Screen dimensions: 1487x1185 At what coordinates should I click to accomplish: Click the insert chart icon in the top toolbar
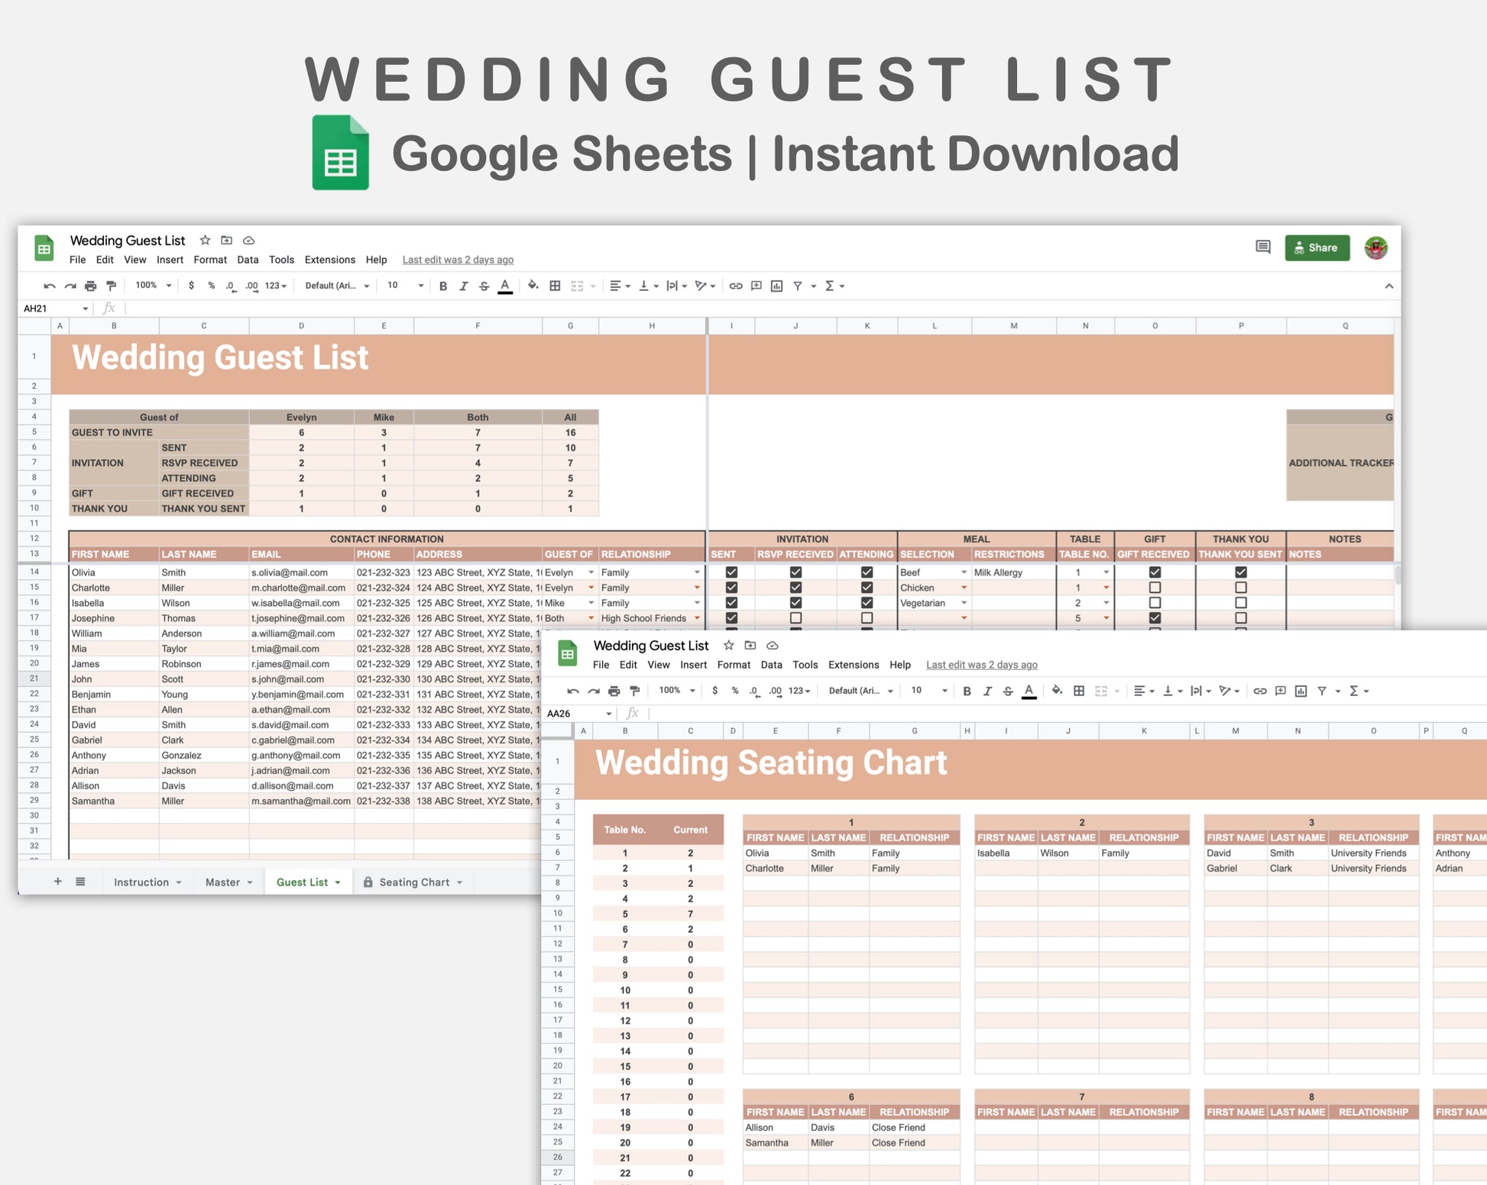(x=777, y=286)
